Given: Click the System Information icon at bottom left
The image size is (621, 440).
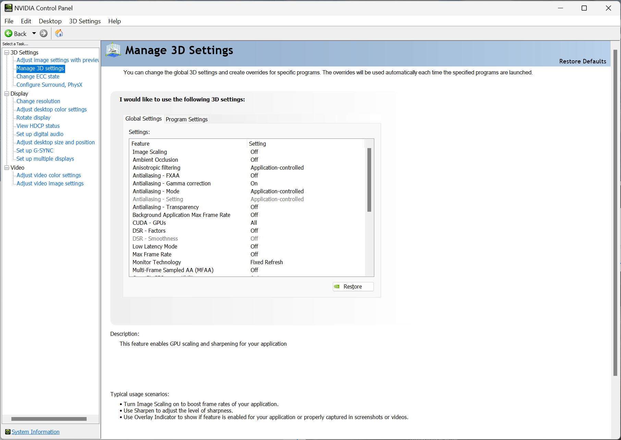Looking at the screenshot, I should click(7, 432).
